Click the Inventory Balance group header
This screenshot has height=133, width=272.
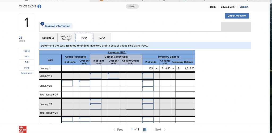[x=168, y=57]
